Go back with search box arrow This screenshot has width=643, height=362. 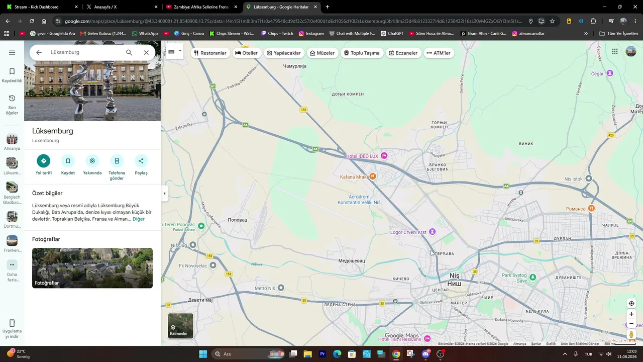click(39, 52)
